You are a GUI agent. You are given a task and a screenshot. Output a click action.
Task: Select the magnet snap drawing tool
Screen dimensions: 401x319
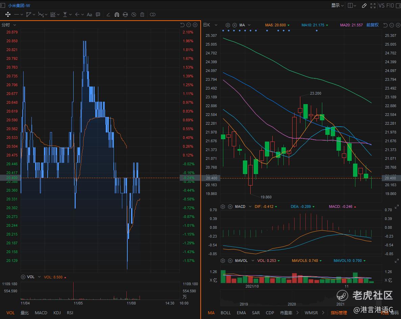click(117, 15)
